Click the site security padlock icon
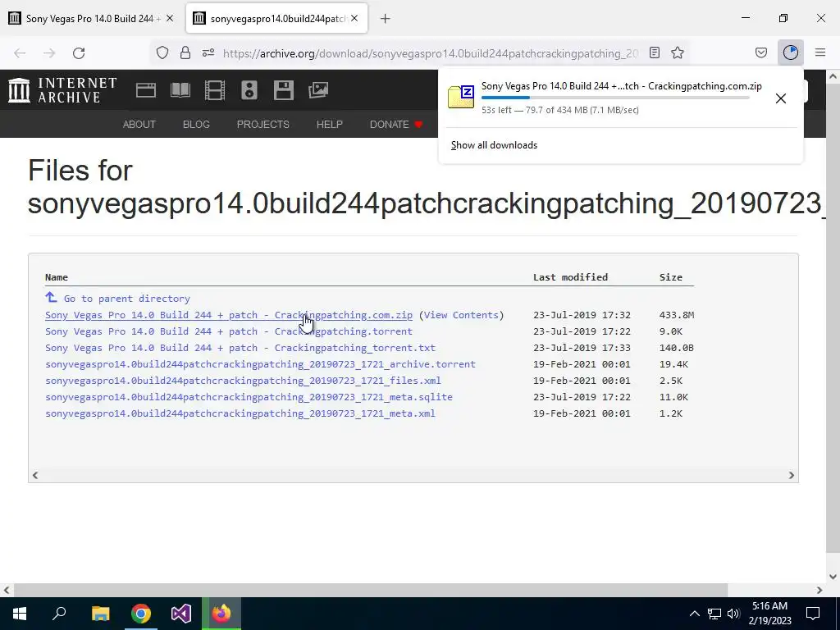Image resolution: width=840 pixels, height=630 pixels. (185, 52)
